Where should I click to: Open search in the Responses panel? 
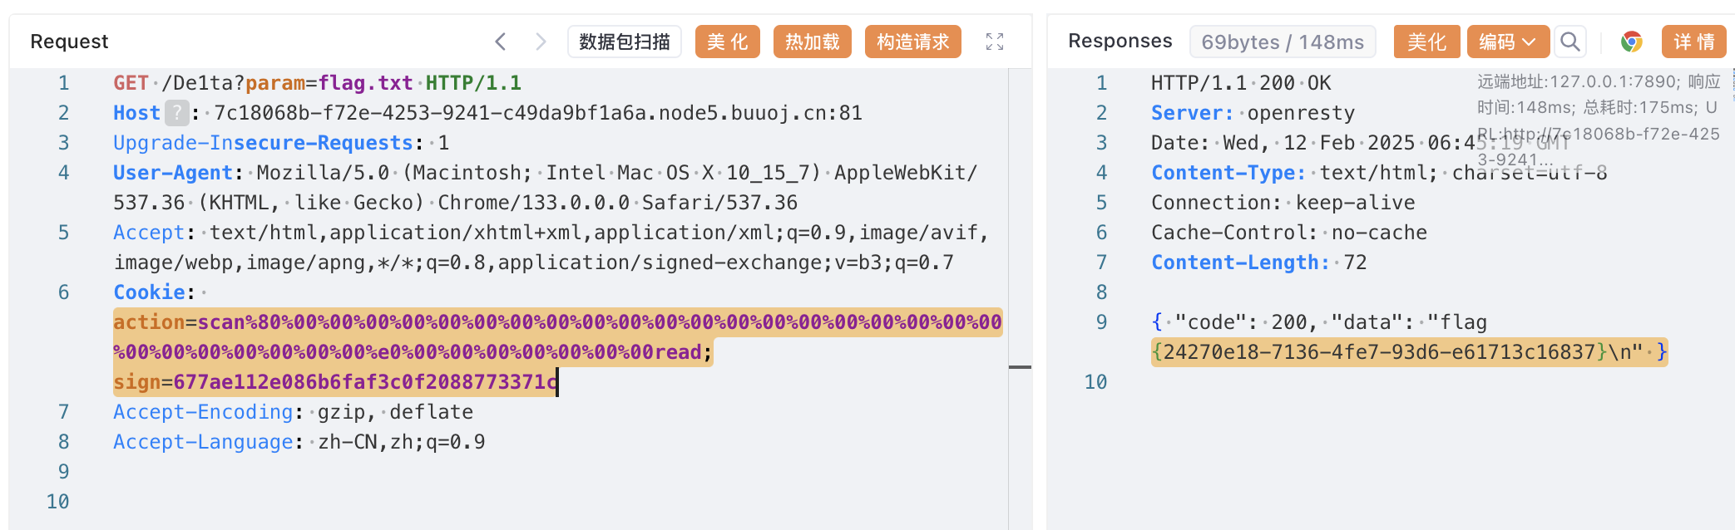click(x=1569, y=42)
